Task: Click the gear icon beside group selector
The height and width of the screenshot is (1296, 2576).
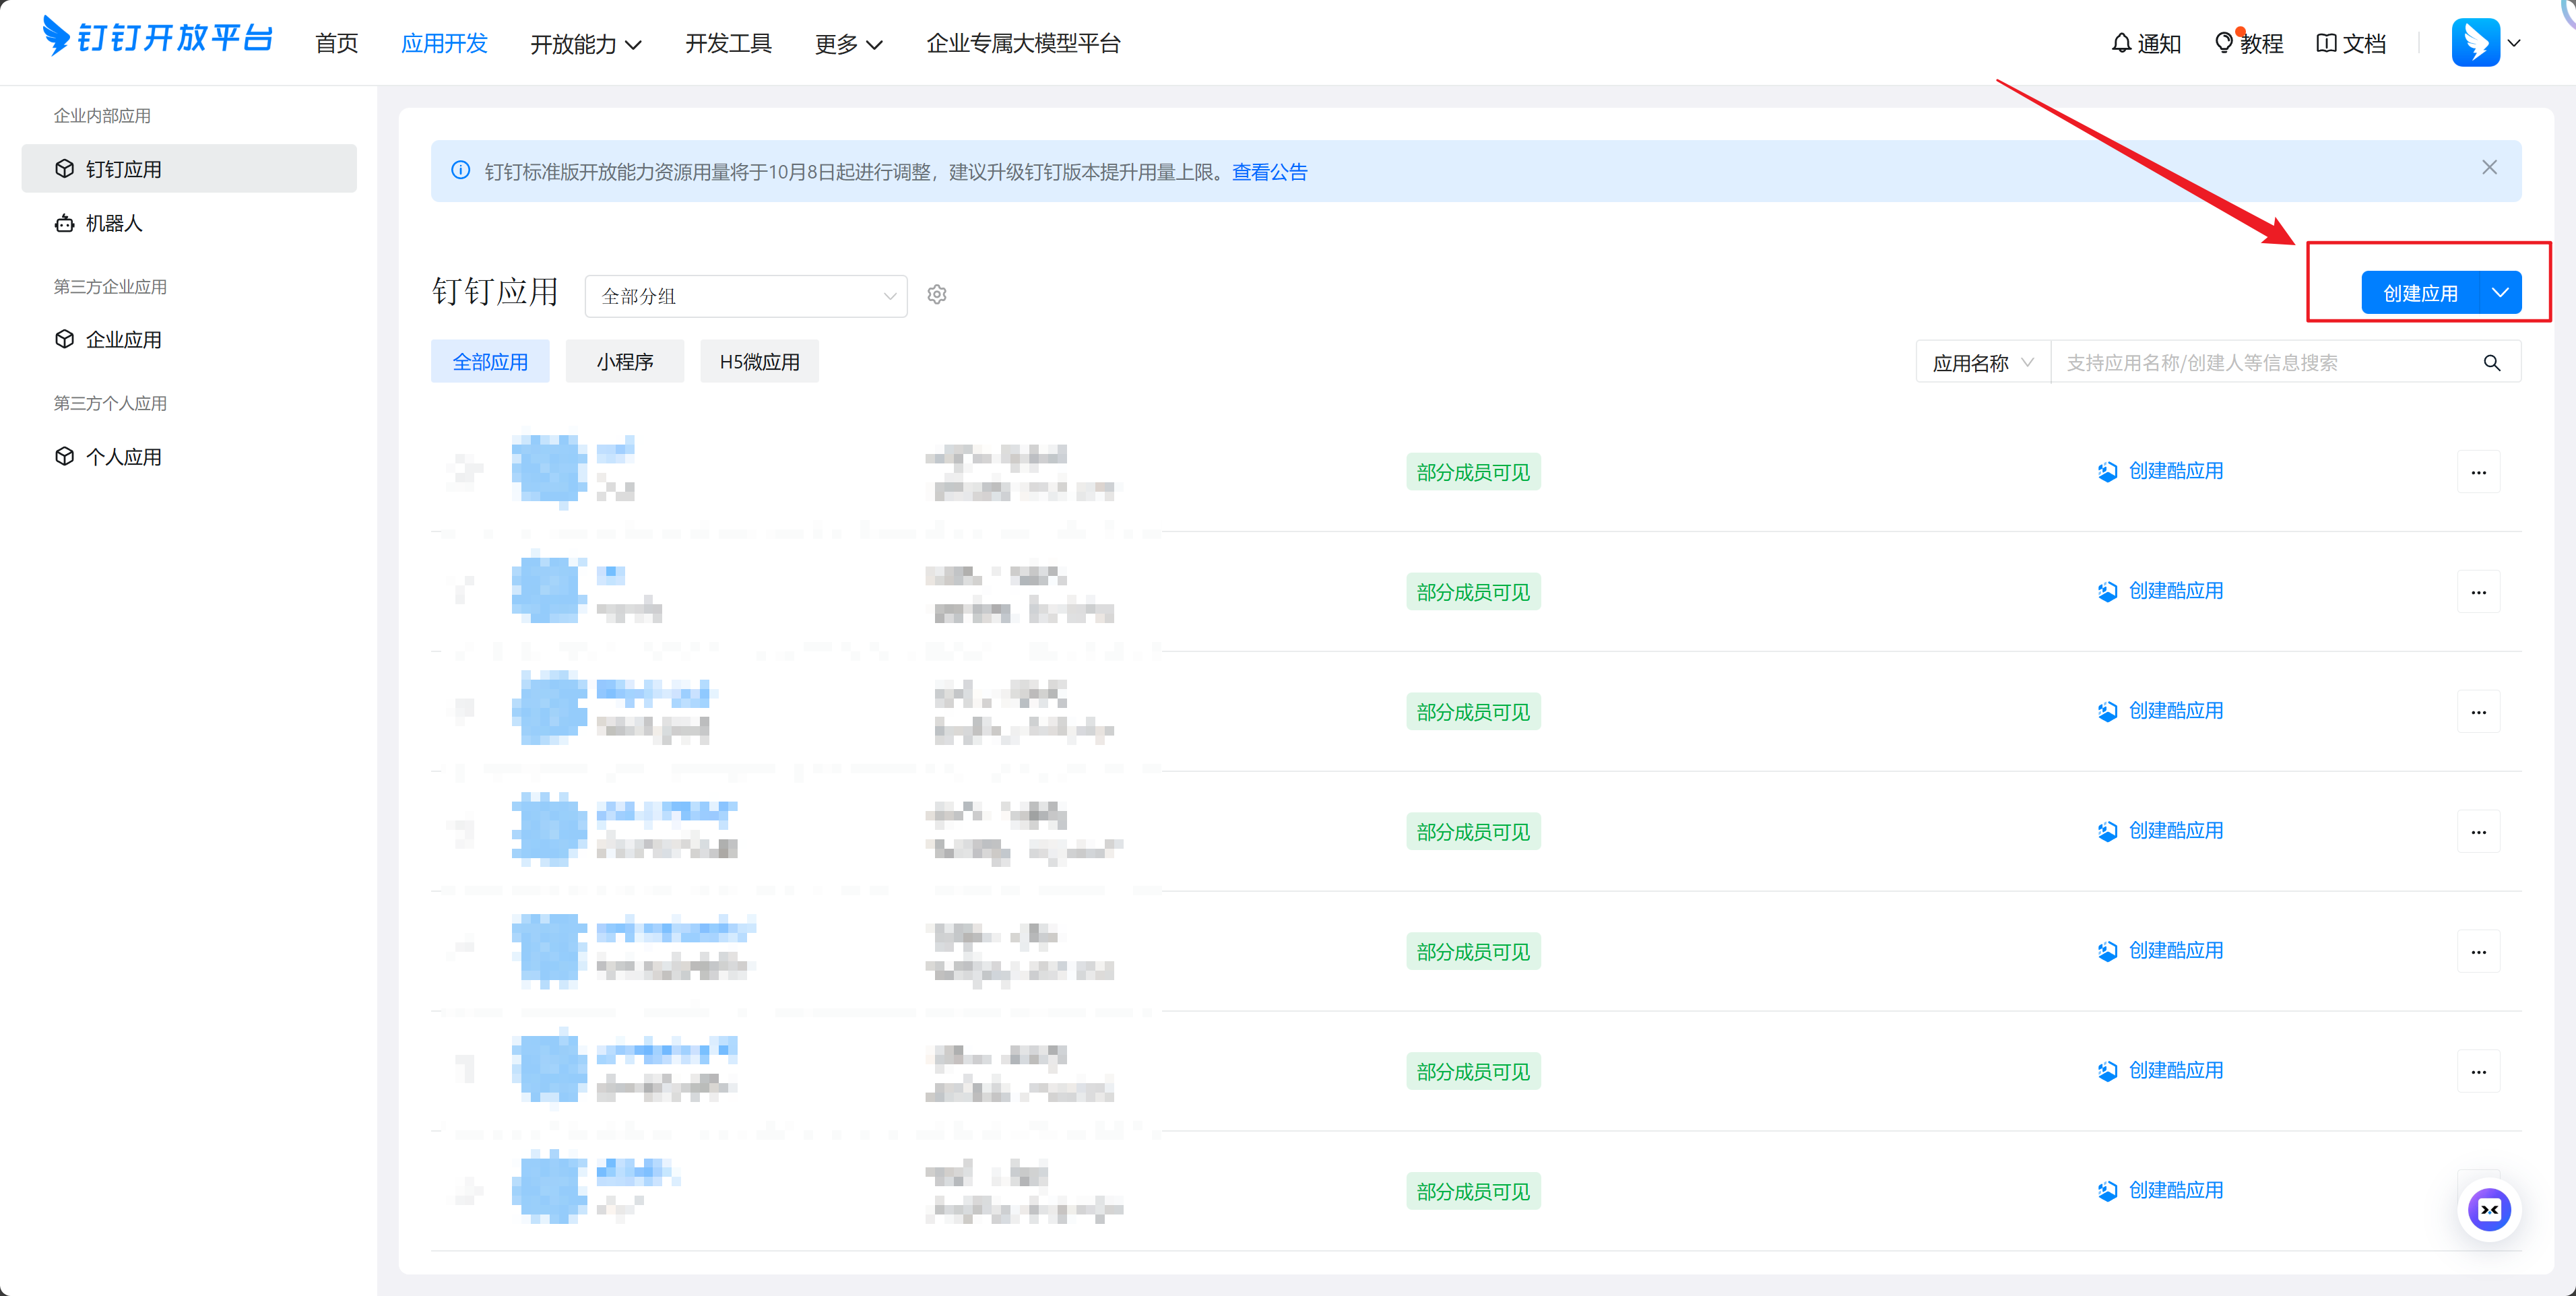Action: tap(936, 295)
